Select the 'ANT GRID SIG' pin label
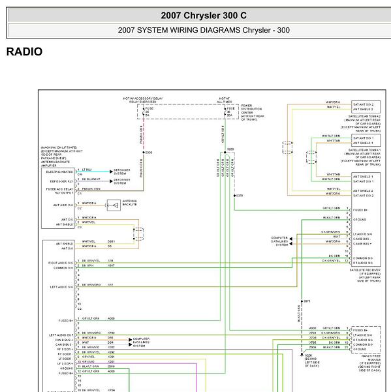This screenshot has height=392, width=391. [x=63, y=205]
